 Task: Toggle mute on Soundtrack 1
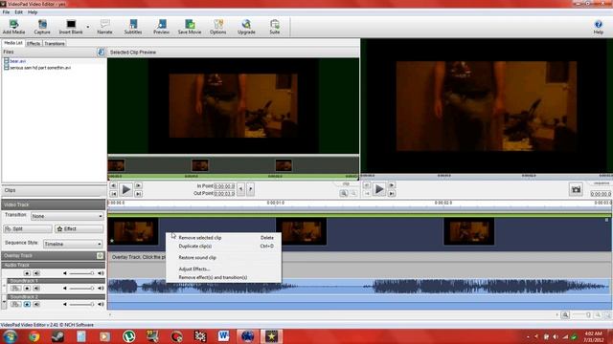coord(36,289)
